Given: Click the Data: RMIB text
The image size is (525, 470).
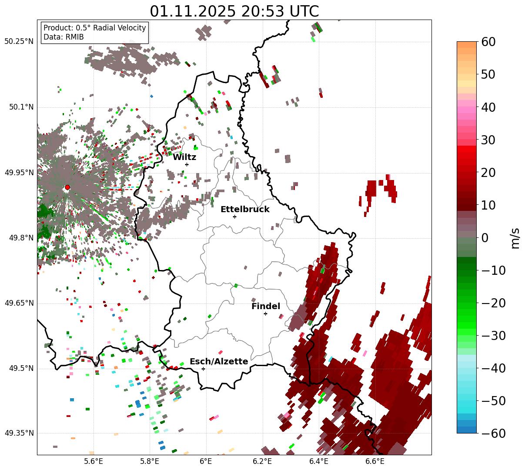Looking at the screenshot, I should tap(64, 37).
